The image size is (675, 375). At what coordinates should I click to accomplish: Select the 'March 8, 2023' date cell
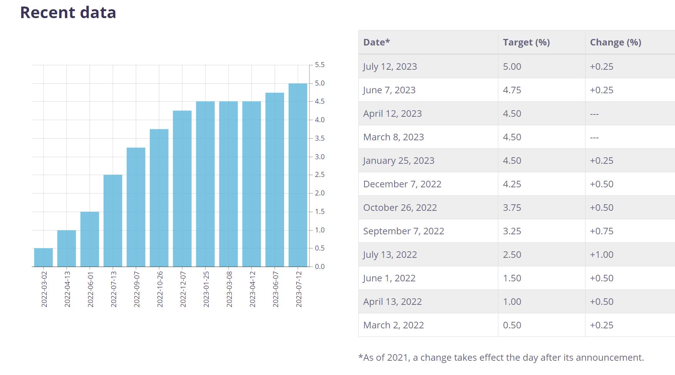tap(428, 137)
